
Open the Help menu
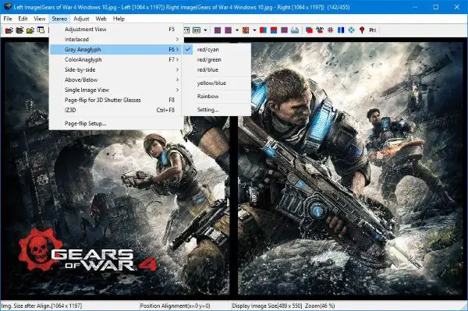pyautogui.click(x=119, y=19)
